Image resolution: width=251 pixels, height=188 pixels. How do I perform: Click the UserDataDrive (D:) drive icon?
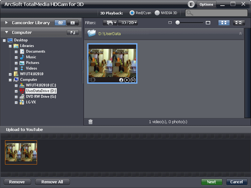pyautogui.click(x=22, y=91)
